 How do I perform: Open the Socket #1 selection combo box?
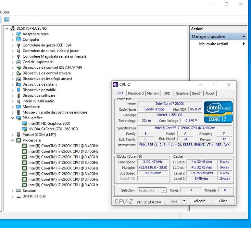tap(152, 191)
